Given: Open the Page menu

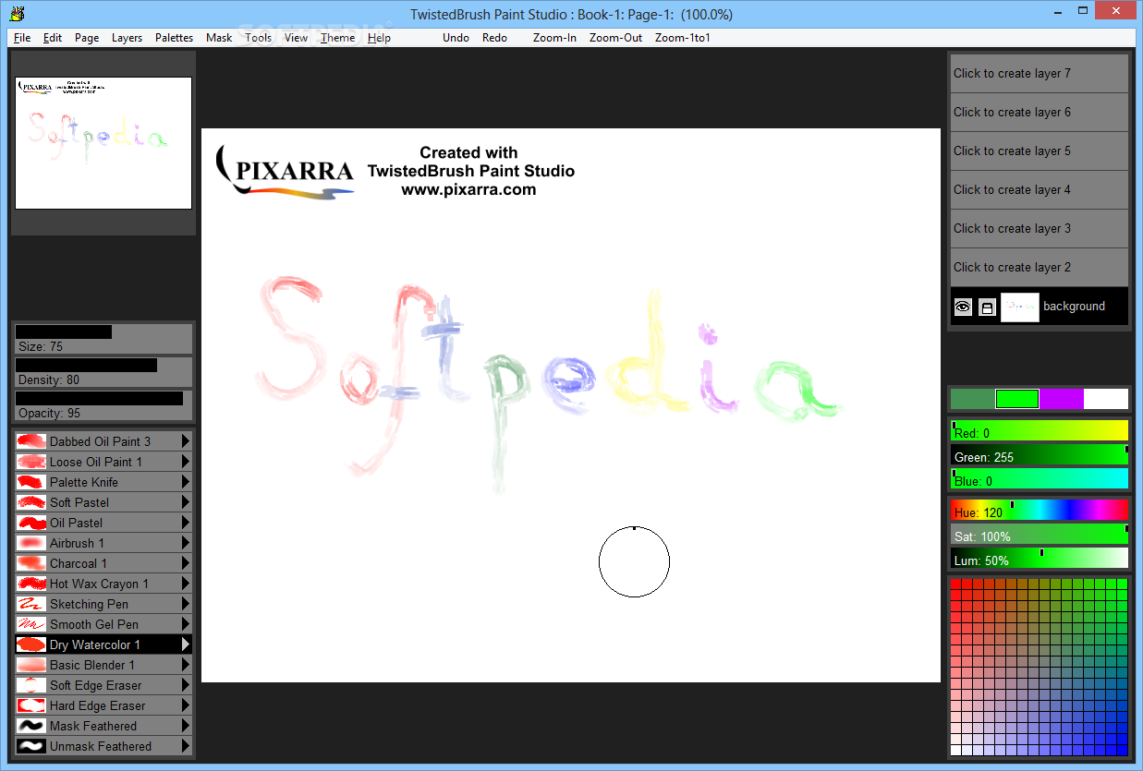Looking at the screenshot, I should (x=87, y=38).
